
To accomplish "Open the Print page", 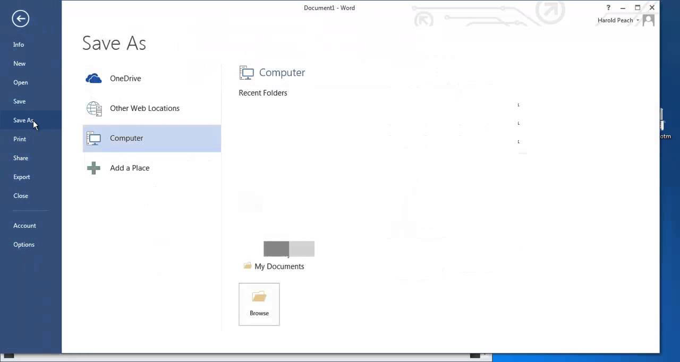I will tap(20, 139).
